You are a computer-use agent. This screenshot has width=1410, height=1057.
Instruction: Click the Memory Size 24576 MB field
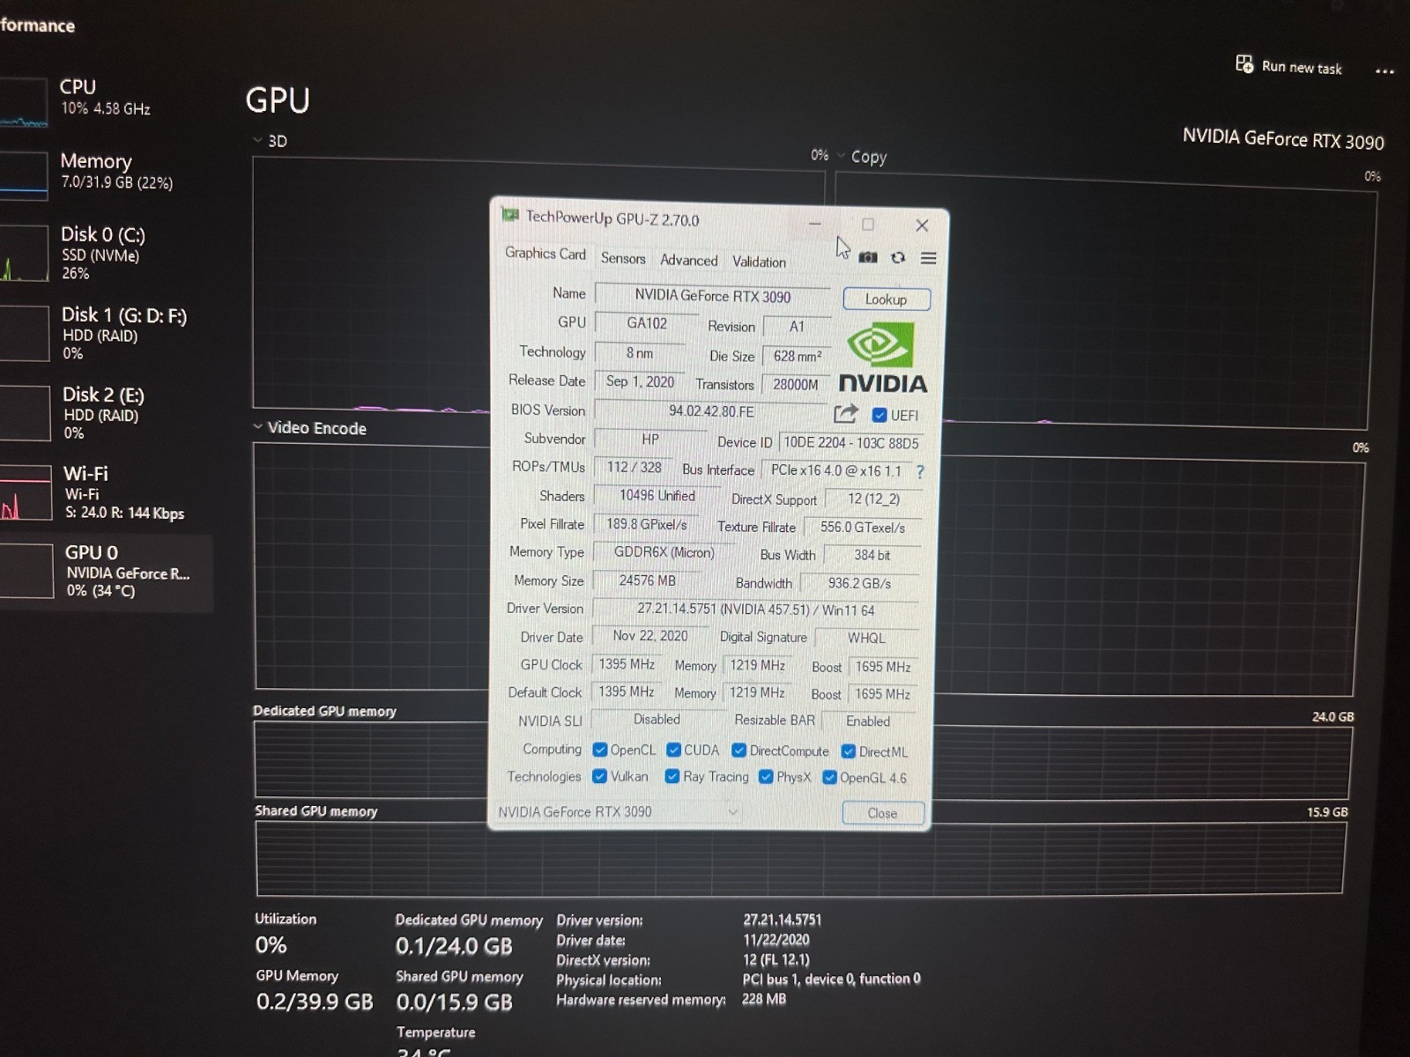[647, 580]
